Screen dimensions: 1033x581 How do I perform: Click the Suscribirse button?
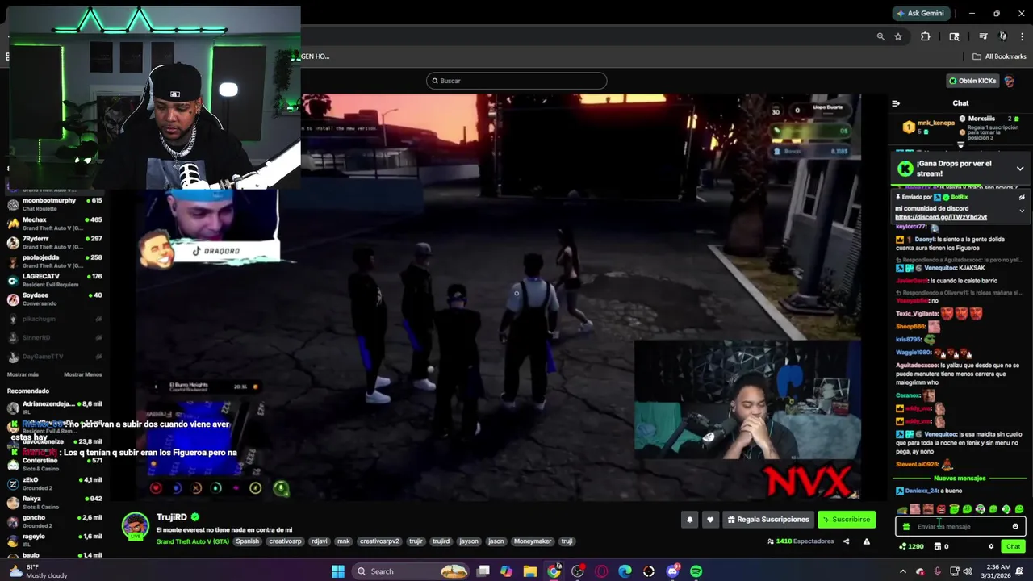point(847,520)
